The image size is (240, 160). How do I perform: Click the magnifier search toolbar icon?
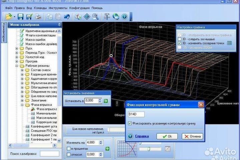tap(96, 16)
